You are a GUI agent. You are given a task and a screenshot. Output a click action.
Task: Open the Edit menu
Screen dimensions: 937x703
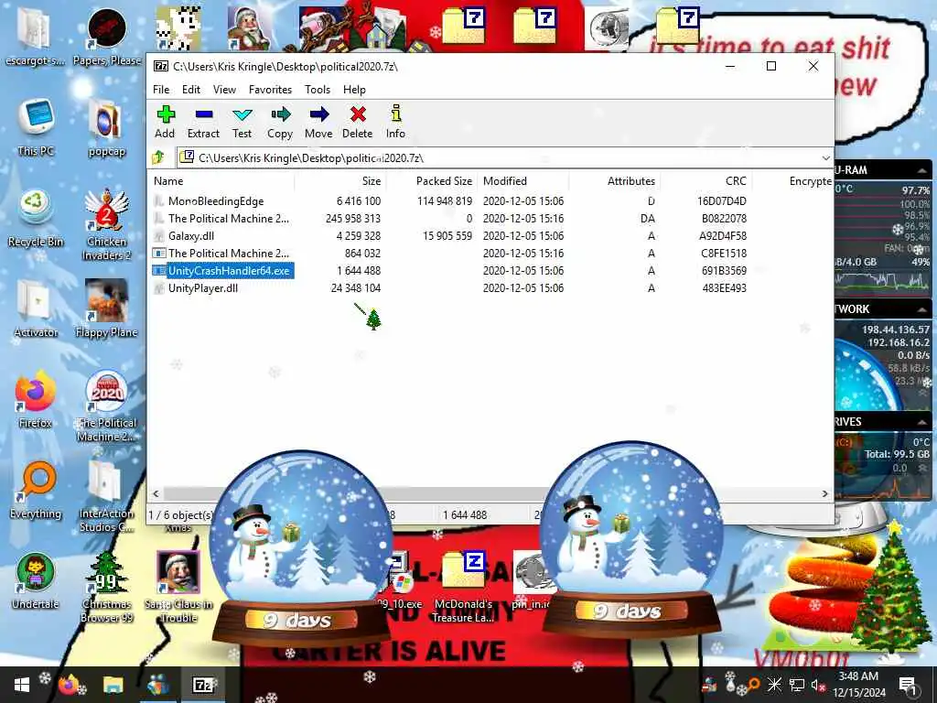point(191,90)
